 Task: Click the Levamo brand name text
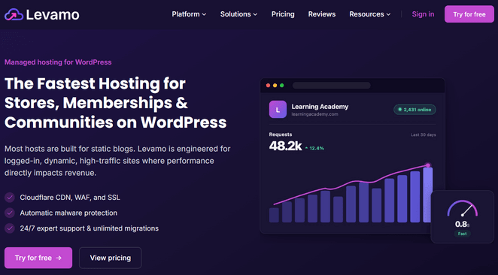pyautogui.click(x=53, y=14)
